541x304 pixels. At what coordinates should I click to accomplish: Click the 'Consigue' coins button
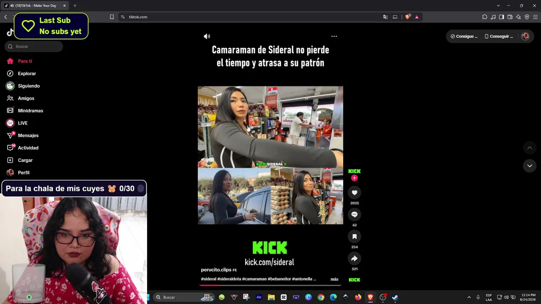(x=464, y=36)
